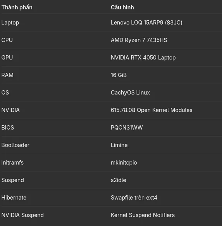Select the Hibernate row label

(x=14, y=198)
